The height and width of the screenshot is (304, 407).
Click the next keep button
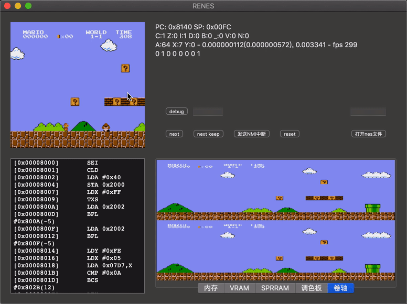(x=208, y=134)
